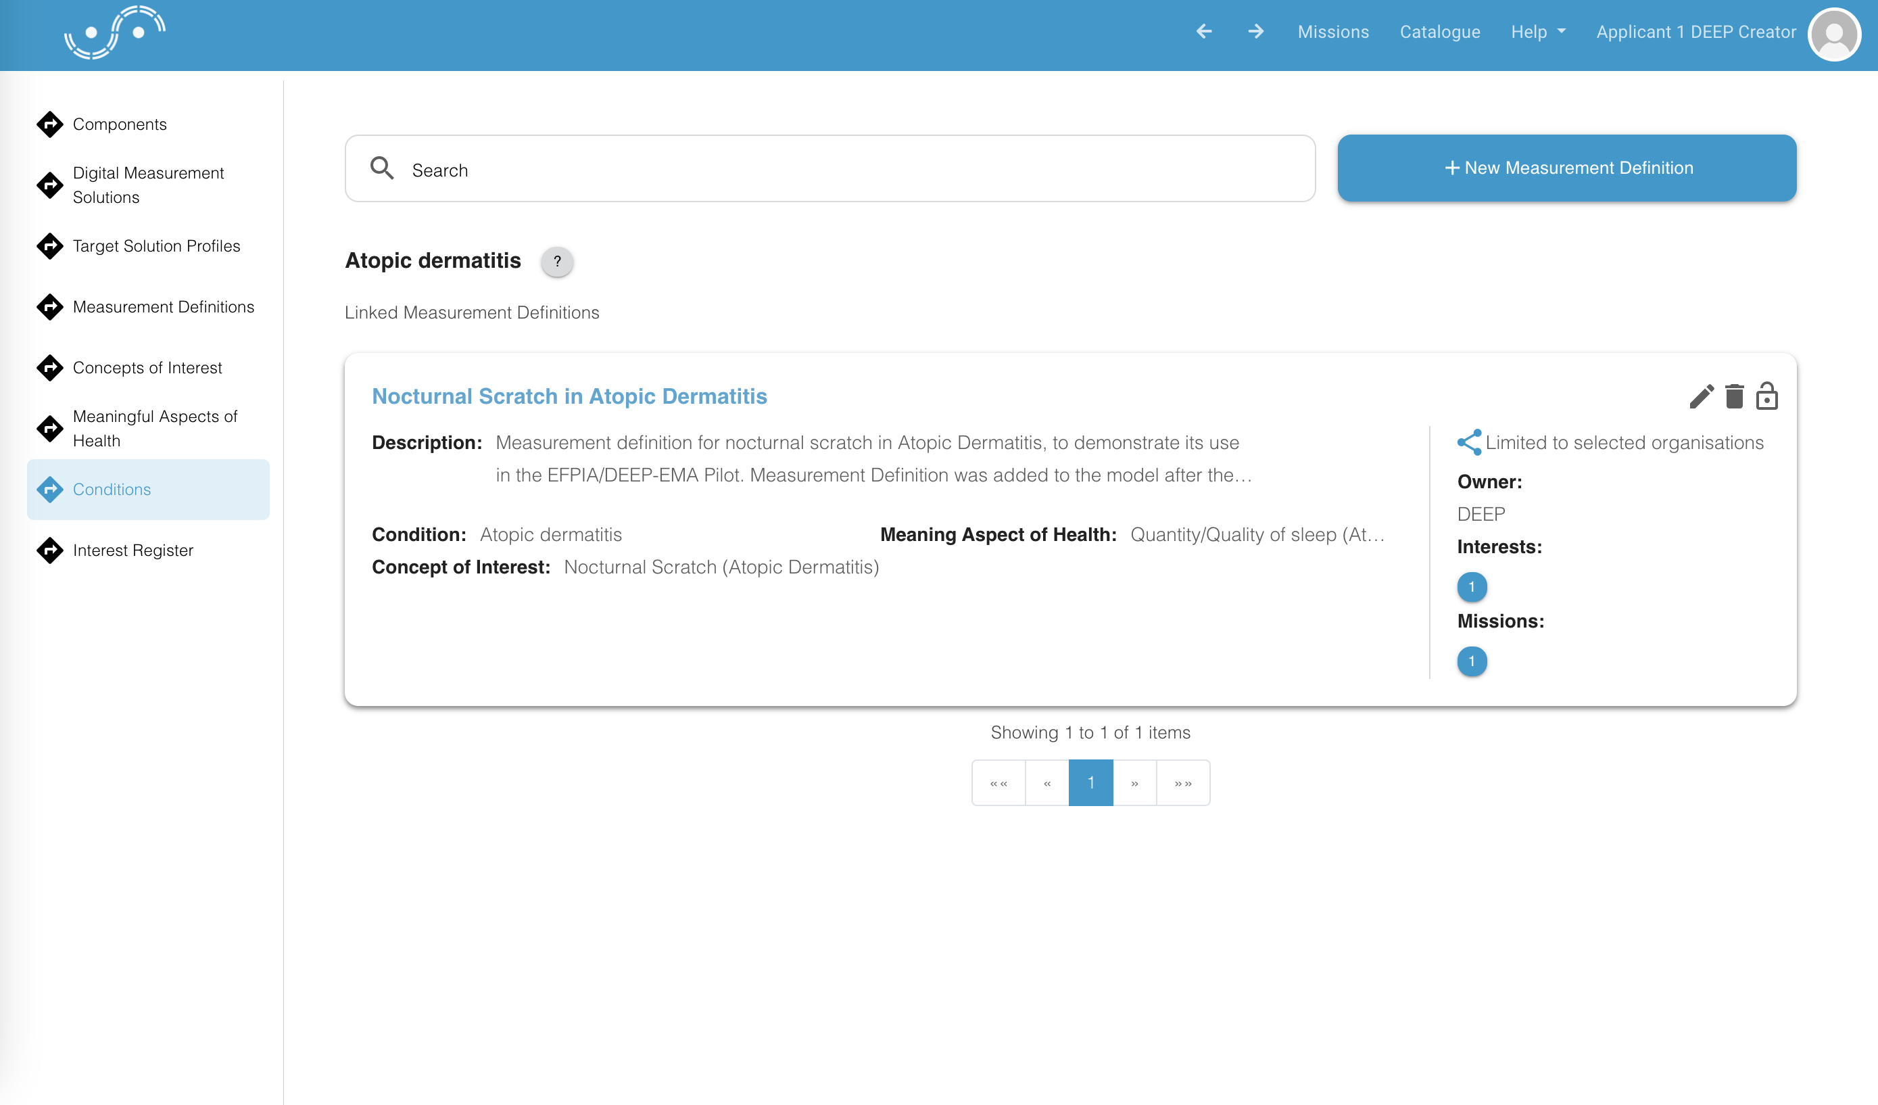Click the Owner value 'DEEP'

1480,514
